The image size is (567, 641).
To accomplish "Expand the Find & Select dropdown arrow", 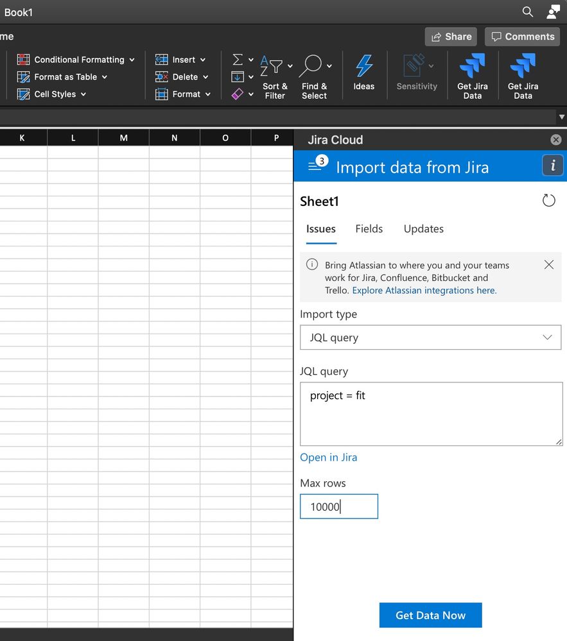I will 329,66.
